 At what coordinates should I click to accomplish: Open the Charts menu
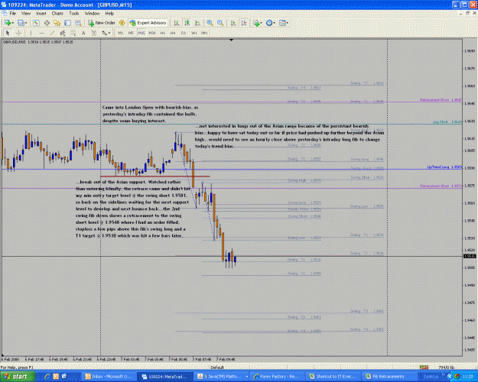pos(57,14)
